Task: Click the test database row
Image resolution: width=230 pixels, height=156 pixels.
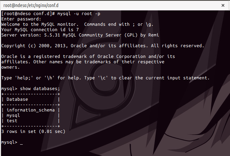Action: 12,121
